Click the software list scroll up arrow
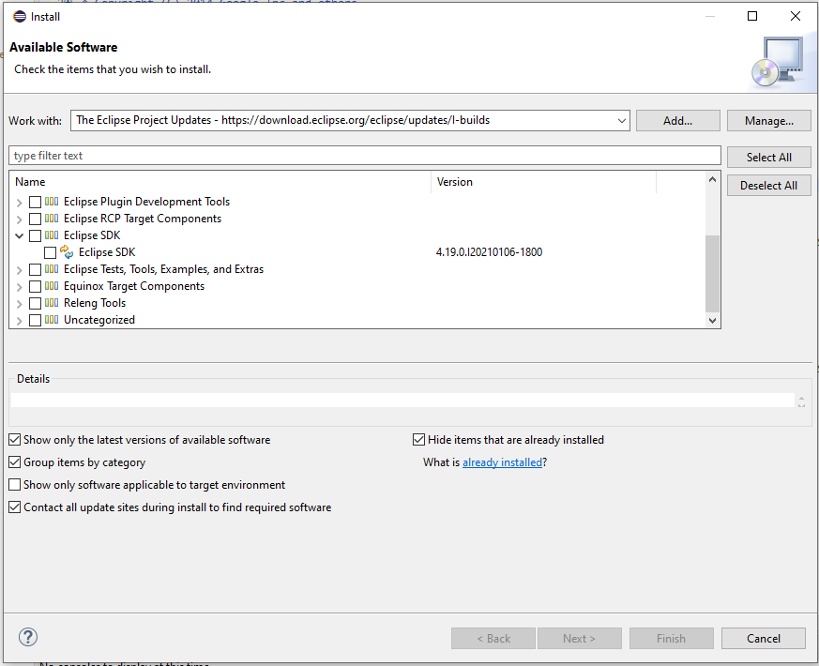This screenshot has width=819, height=666. (x=712, y=179)
